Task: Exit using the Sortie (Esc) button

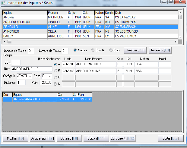Action: tap(170, 138)
